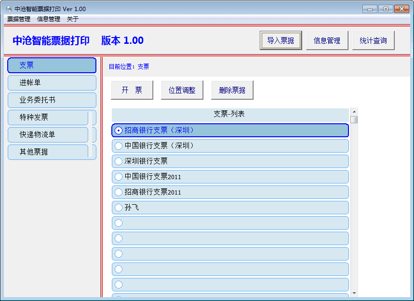Viewport: 414px width, 301px height.
Task: Click the app icon in title bar
Action: point(8,9)
